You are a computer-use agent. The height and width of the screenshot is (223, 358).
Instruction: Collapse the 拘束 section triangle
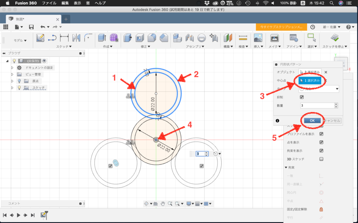[286, 168]
